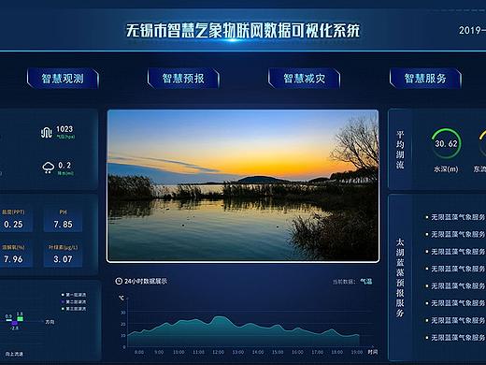Click the clock icon beside 24小时数据展示
486x365 pixels.
119,281
